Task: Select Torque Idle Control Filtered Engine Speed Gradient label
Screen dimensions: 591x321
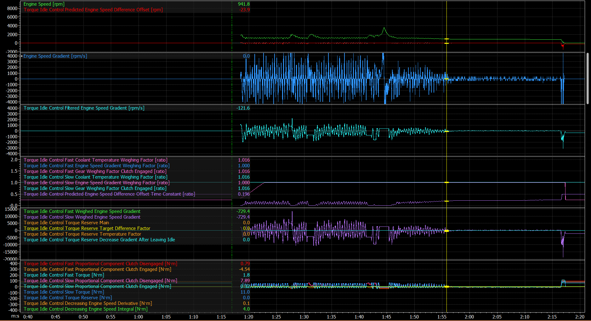Action: tap(84, 108)
